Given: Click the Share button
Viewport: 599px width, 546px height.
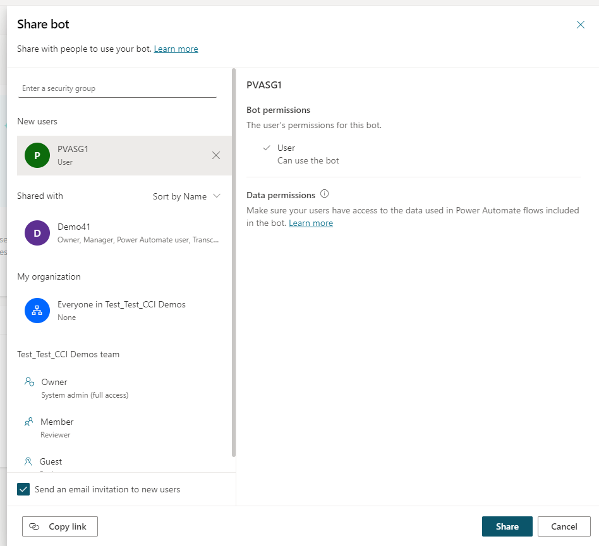Looking at the screenshot, I should pyautogui.click(x=507, y=526).
